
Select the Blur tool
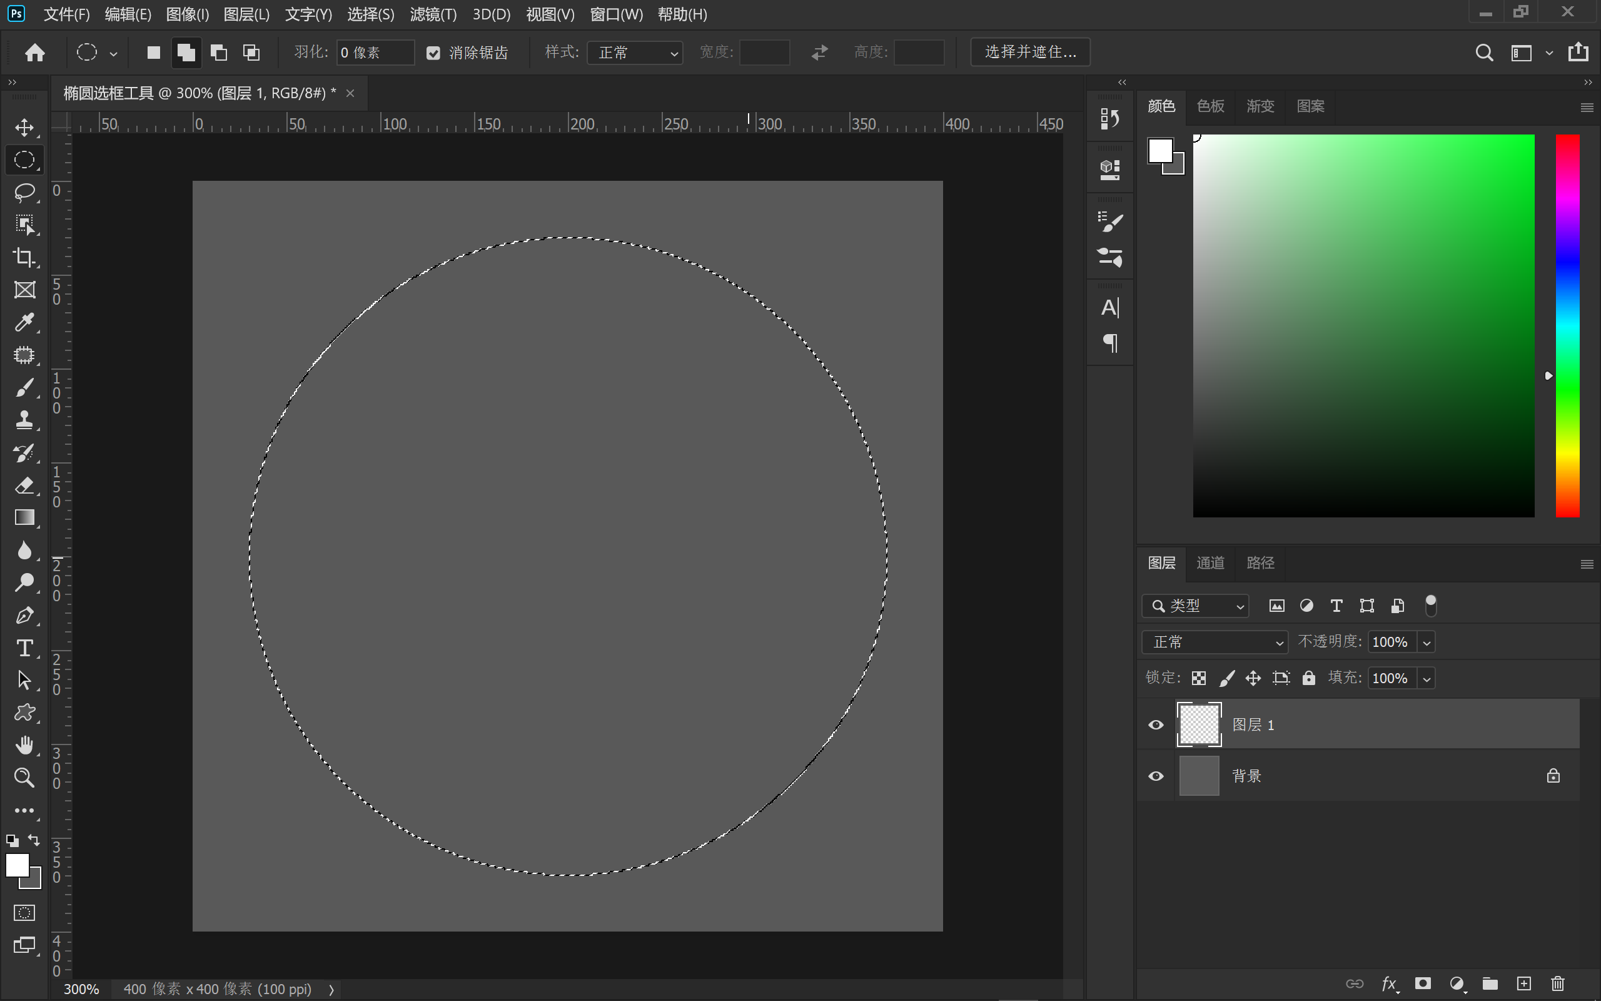tap(24, 550)
